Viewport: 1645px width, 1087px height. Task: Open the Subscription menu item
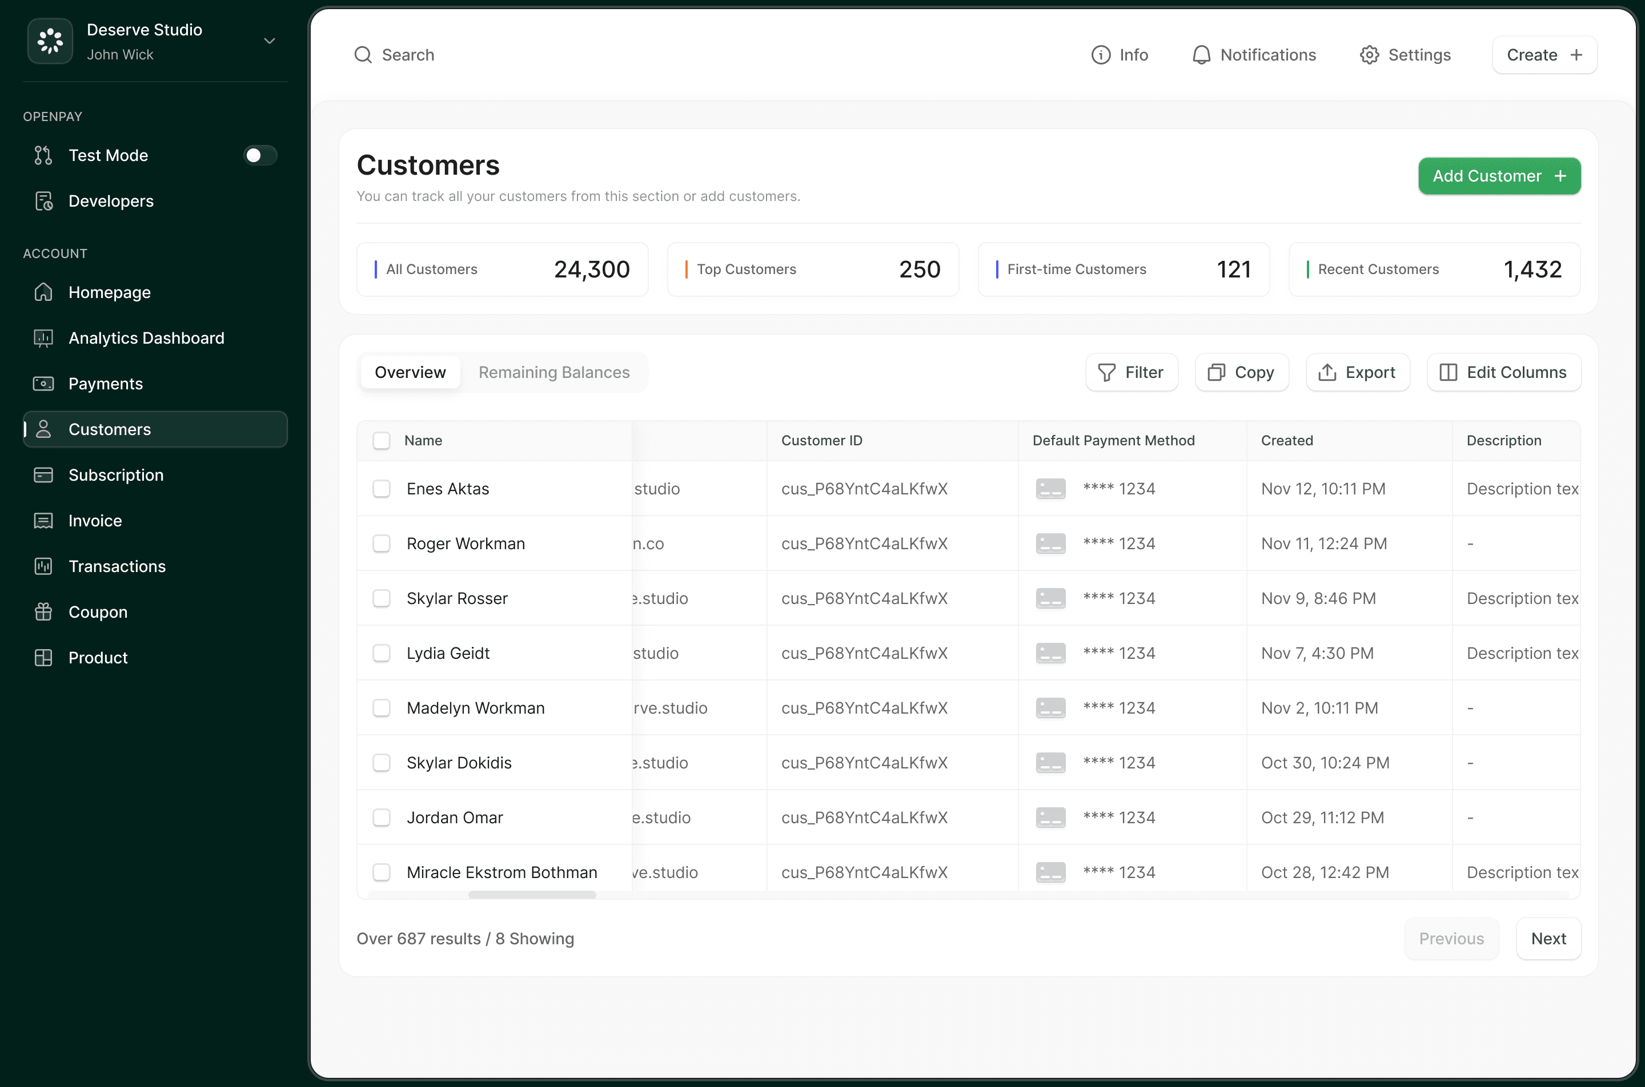(x=116, y=476)
